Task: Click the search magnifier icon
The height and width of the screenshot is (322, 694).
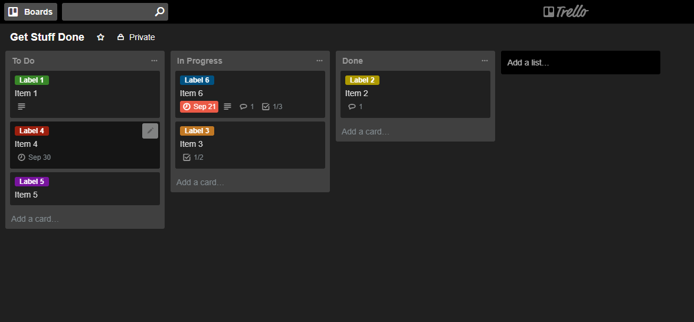Action: click(x=159, y=12)
